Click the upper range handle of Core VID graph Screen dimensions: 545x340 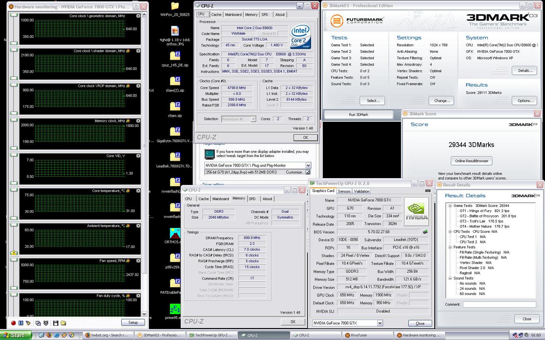14,155
